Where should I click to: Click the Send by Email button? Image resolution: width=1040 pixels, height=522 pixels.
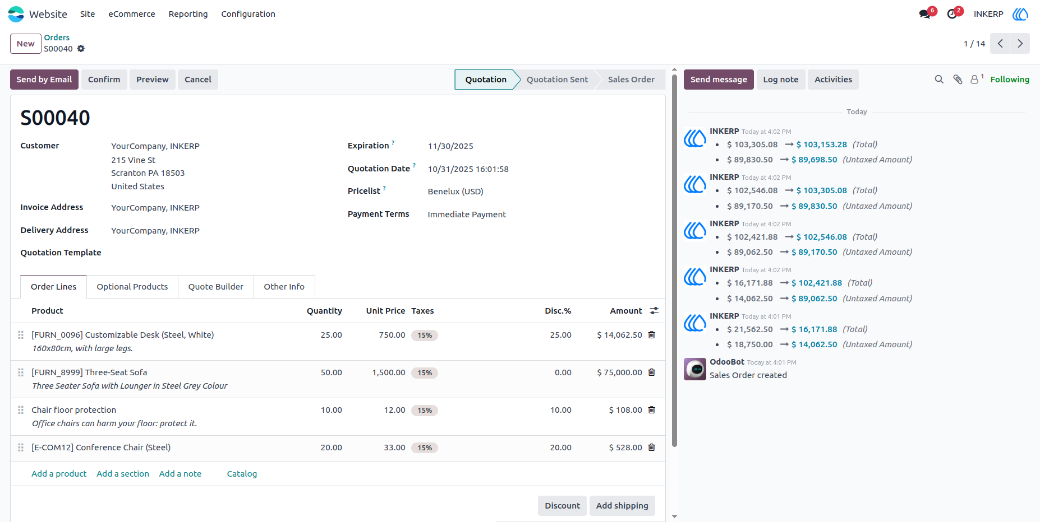[x=44, y=80]
